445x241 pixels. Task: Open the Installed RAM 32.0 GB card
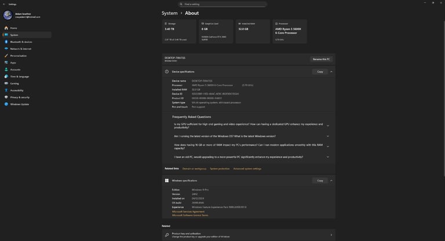pyautogui.click(x=253, y=31)
